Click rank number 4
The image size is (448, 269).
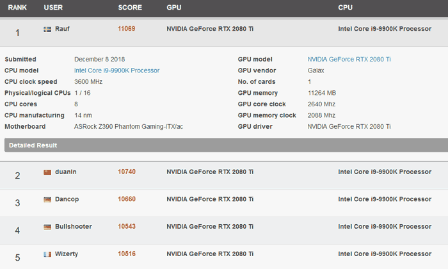(x=17, y=231)
